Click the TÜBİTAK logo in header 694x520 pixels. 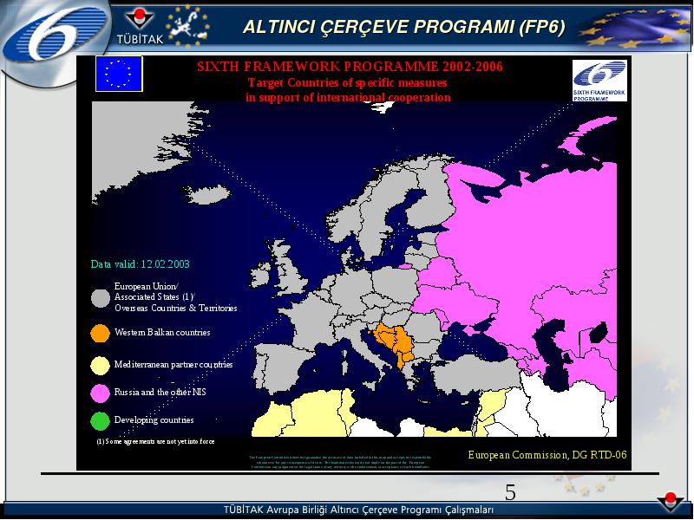(x=140, y=28)
